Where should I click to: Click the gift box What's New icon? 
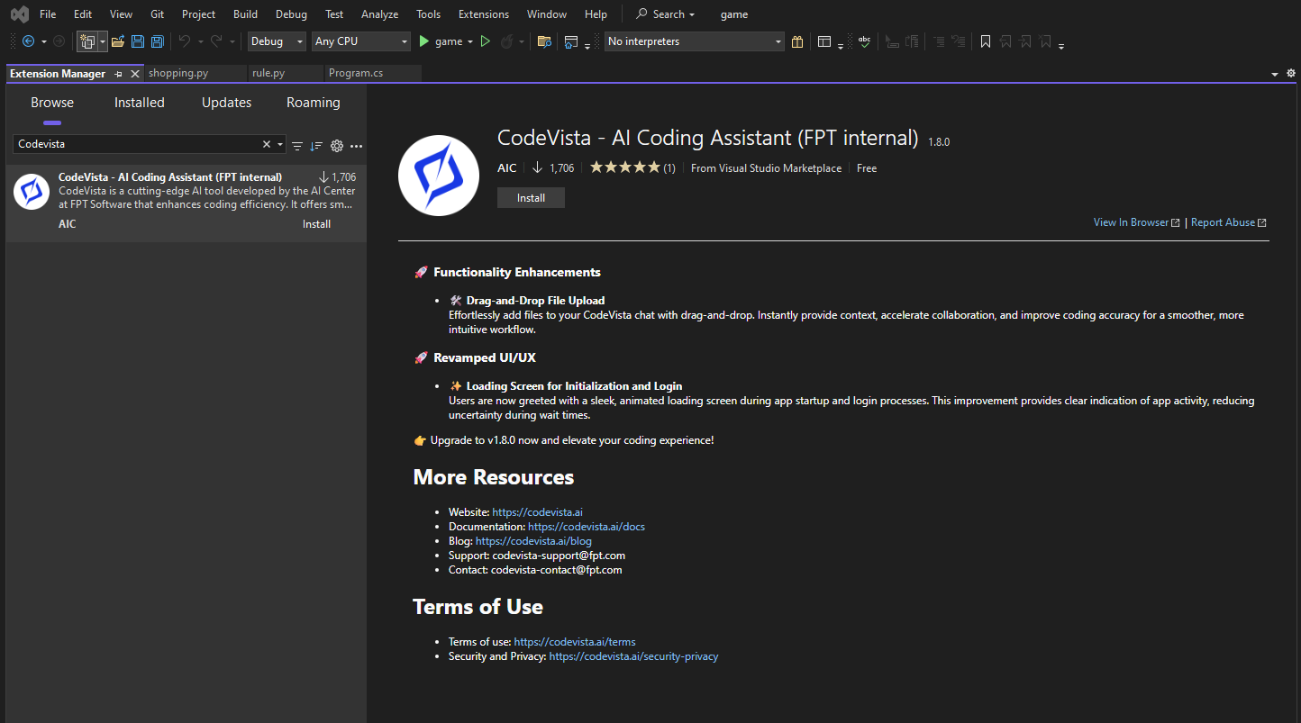pos(797,41)
